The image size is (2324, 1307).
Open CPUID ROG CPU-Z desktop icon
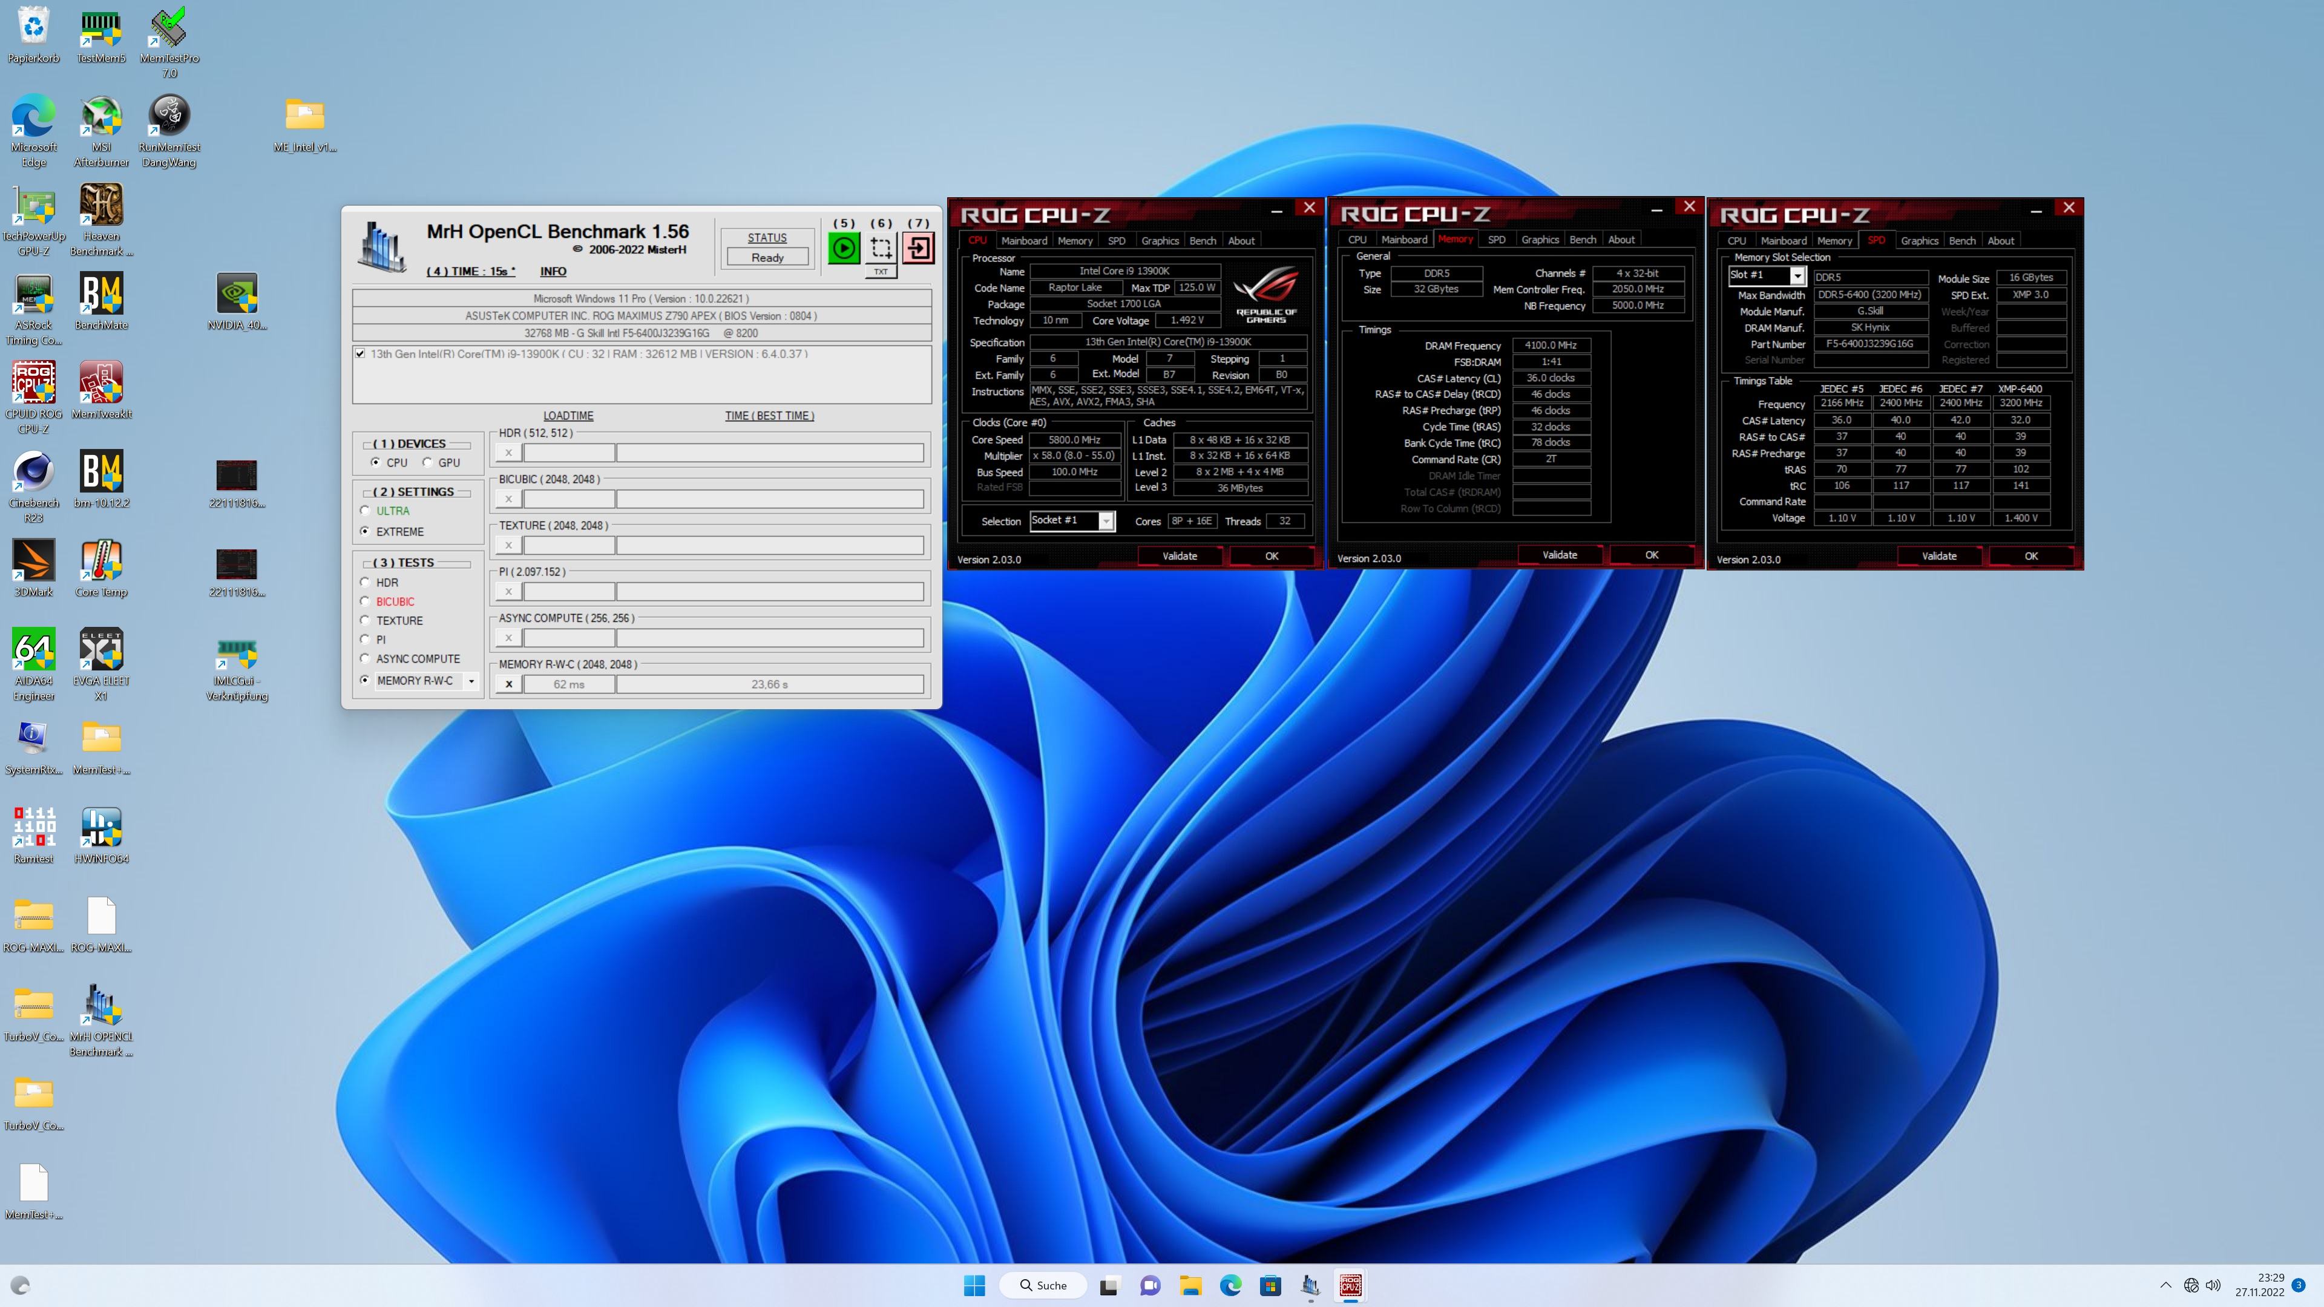coord(33,398)
